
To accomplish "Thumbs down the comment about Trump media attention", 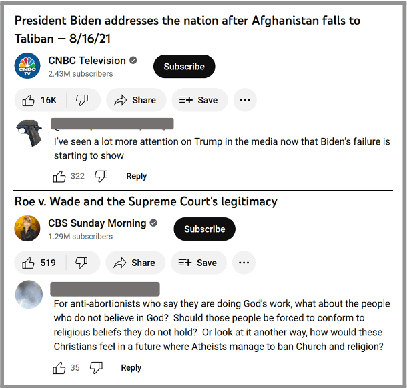I will tap(101, 176).
